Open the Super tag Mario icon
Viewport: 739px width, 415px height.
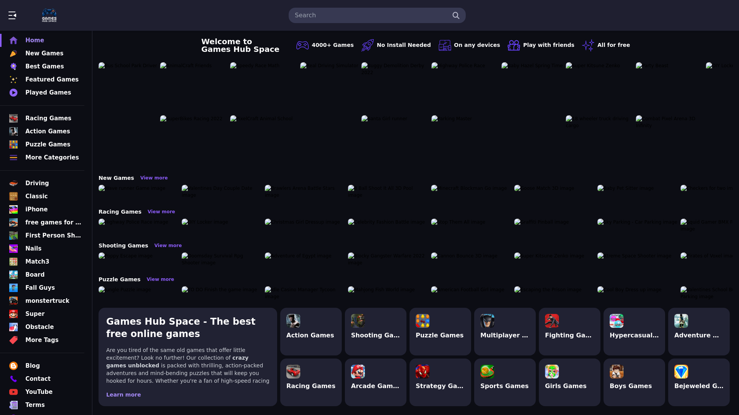pyautogui.click(x=13, y=314)
